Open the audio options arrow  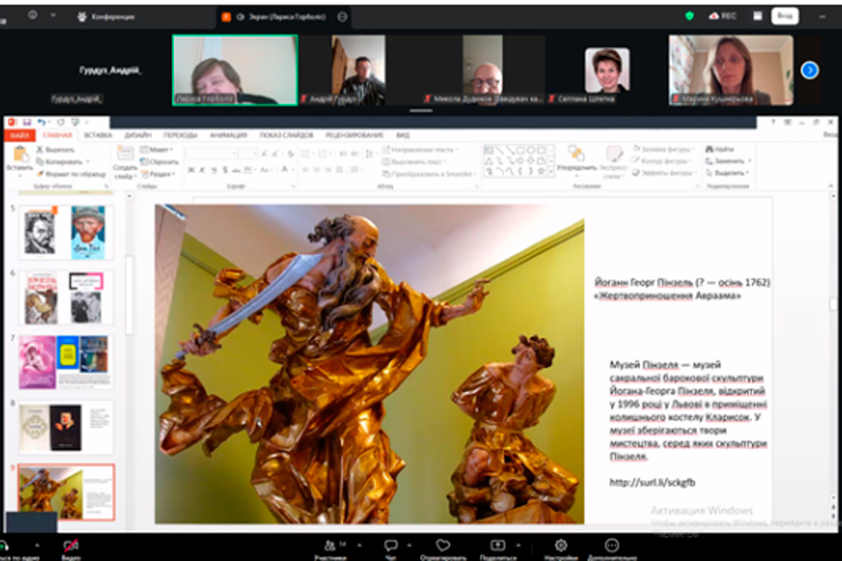pos(37,545)
